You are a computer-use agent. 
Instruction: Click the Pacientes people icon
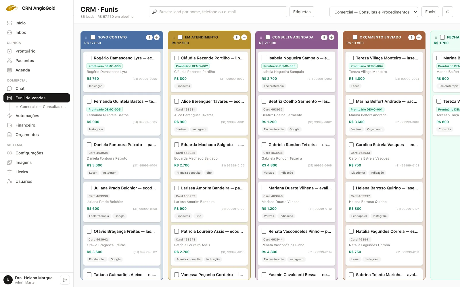tap(9, 61)
